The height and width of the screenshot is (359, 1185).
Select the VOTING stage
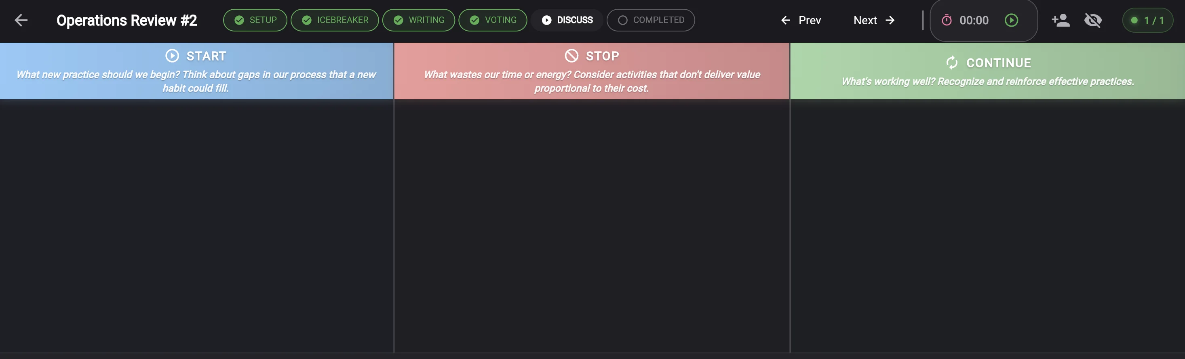[493, 20]
